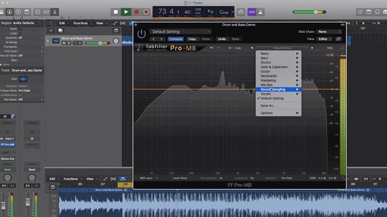This screenshot has height=217, width=387.
Task: Open Gate & Expansion presets submenu
Action: [278, 67]
